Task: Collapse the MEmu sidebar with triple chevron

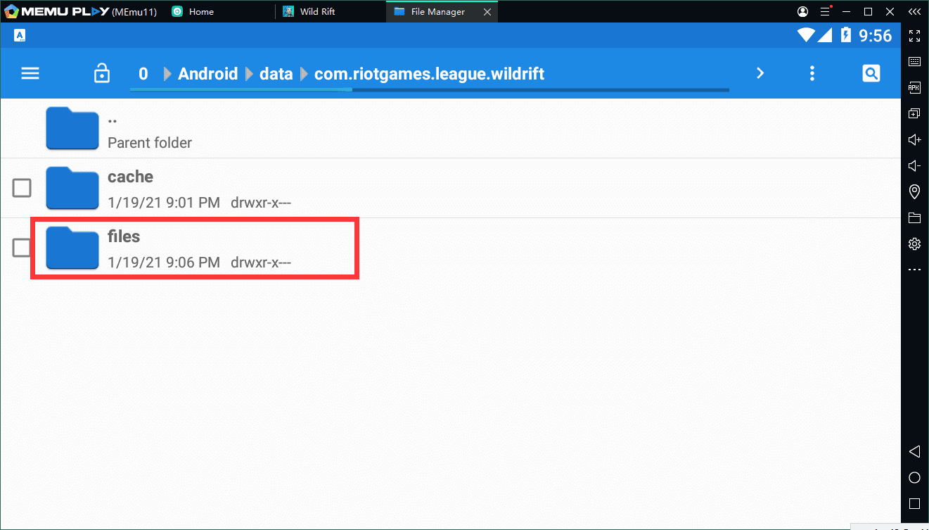Action: coord(914,11)
